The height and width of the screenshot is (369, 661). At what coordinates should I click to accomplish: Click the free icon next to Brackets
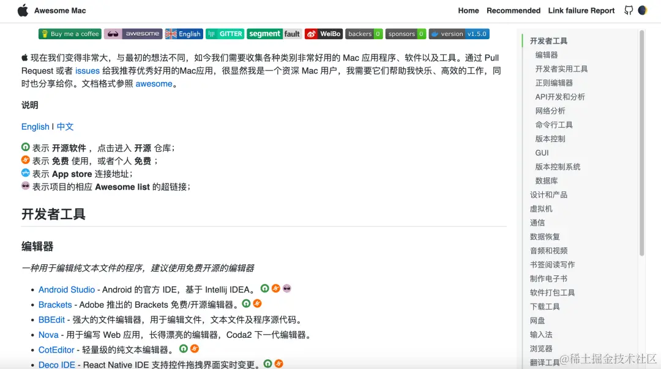point(257,304)
